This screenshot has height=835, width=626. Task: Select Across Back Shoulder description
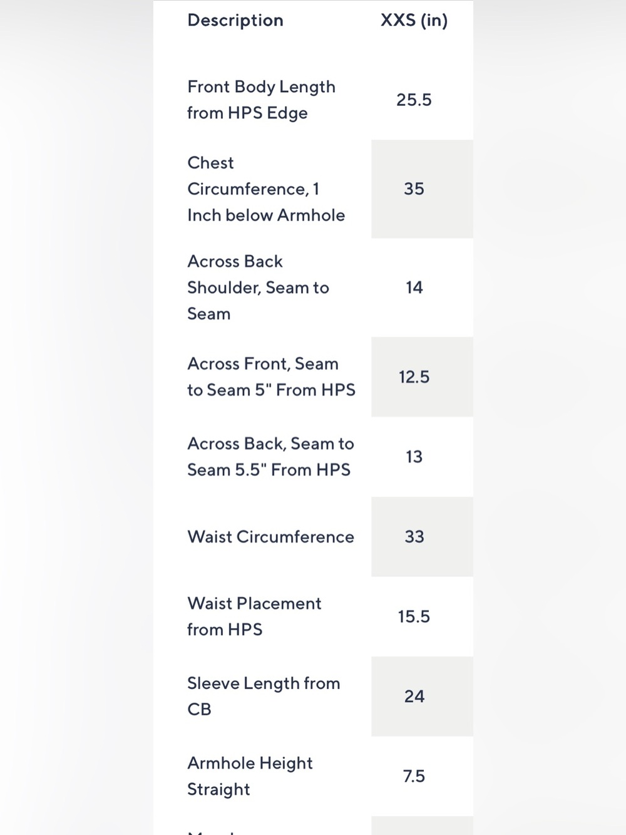pyautogui.click(x=258, y=288)
